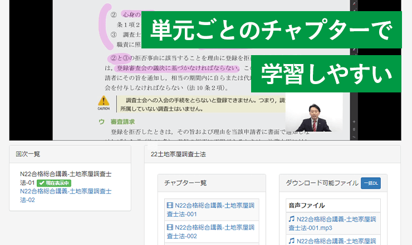The image size is (412, 245).
Task: Click the film icon beside chapter 土地家屋調査士法-002
Action: point(170,227)
